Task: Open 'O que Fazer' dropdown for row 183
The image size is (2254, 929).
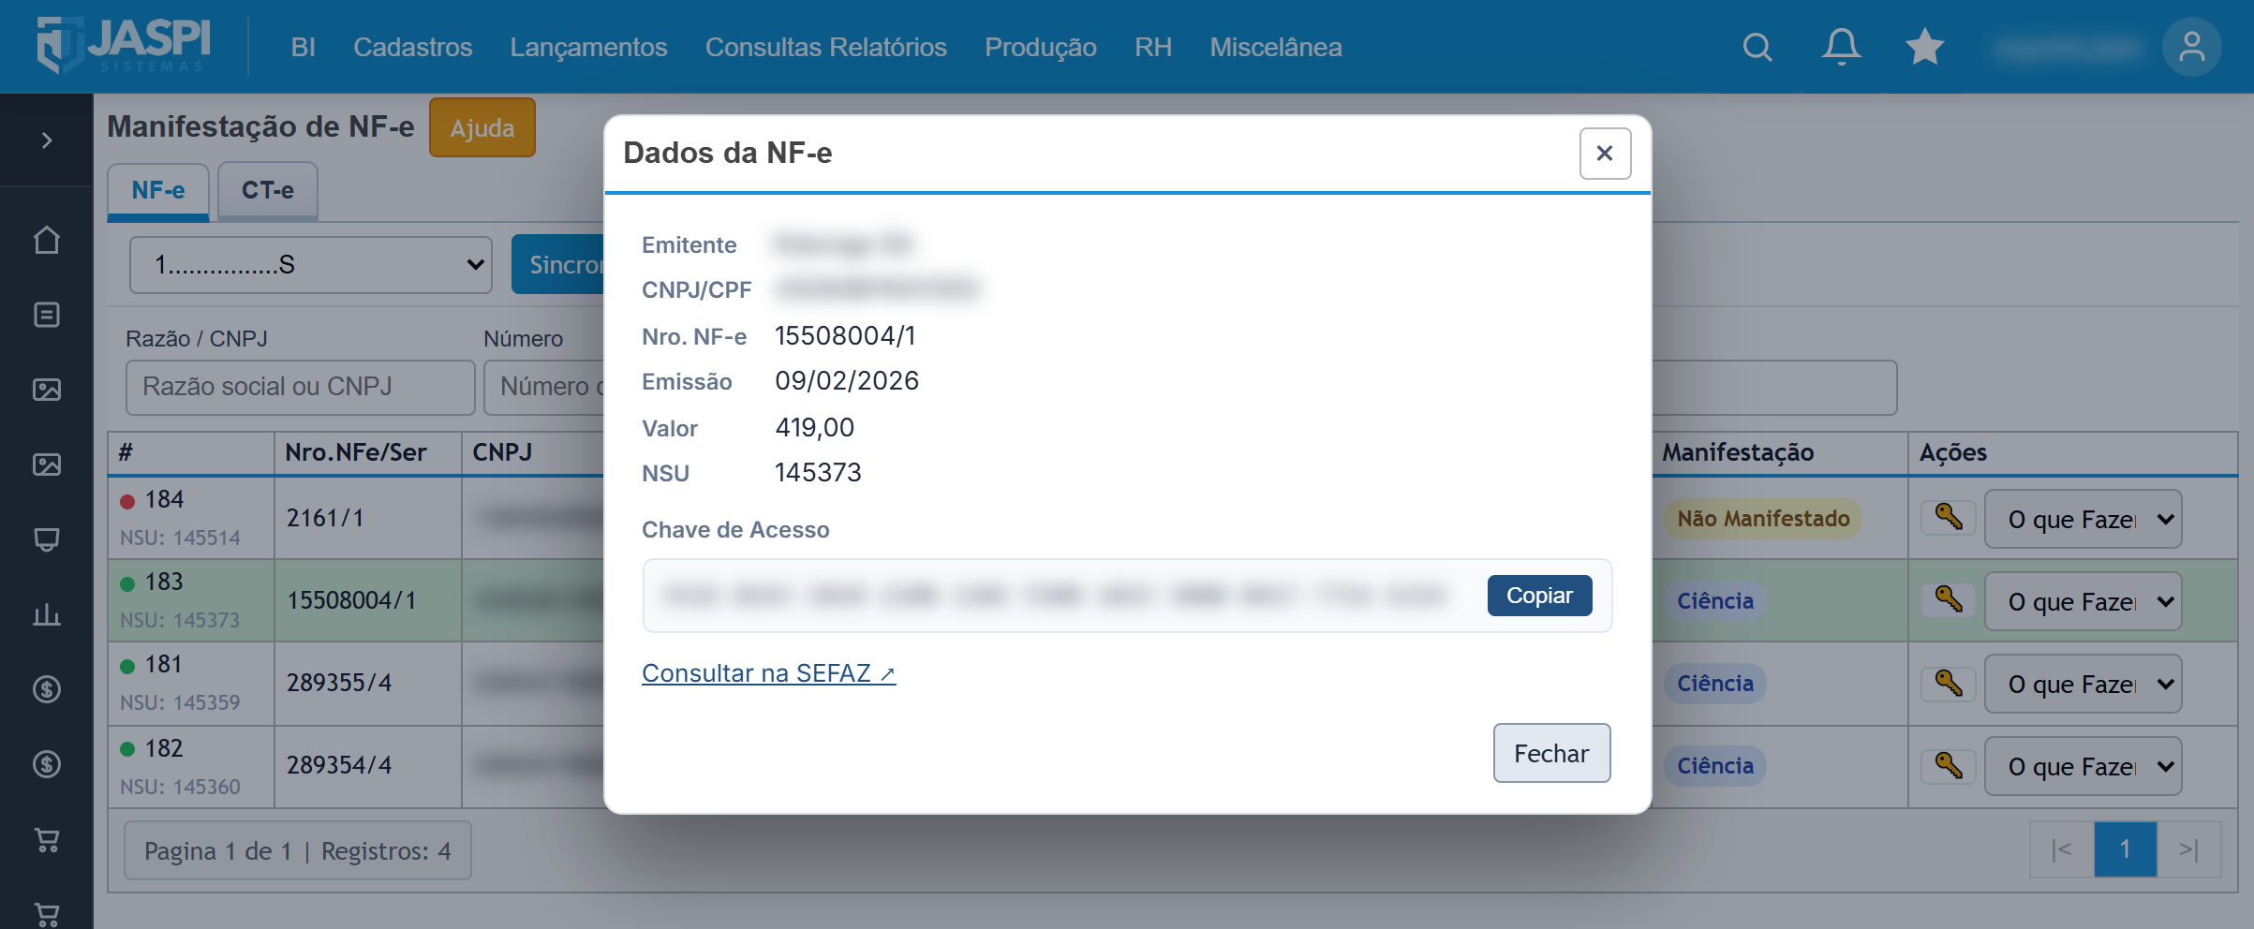Action: pyautogui.click(x=2083, y=601)
